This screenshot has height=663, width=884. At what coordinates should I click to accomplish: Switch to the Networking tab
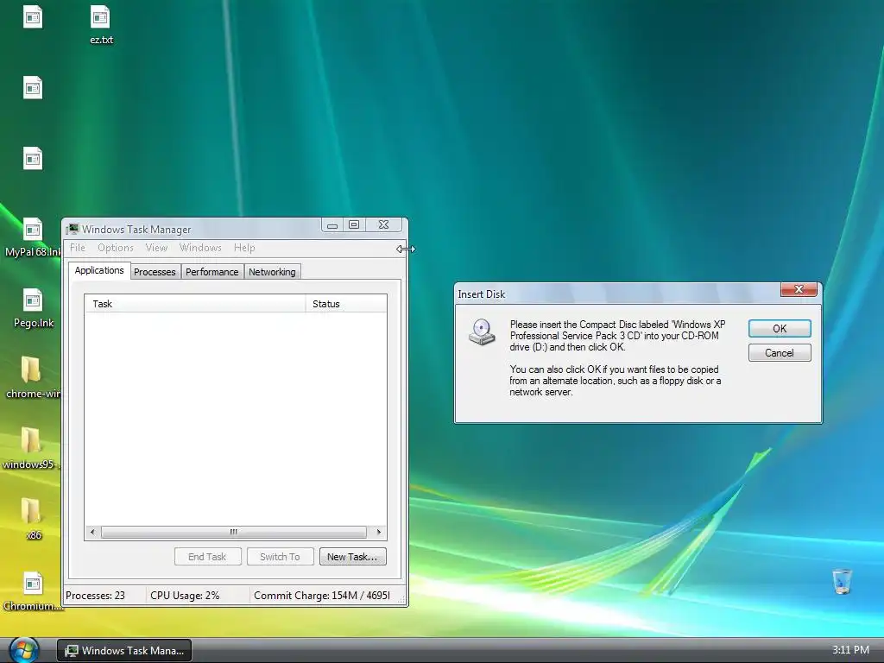pyautogui.click(x=272, y=272)
